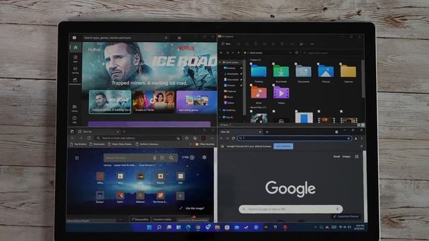
Task: Tick checkbox on Music folder tile
Action: 251,85
